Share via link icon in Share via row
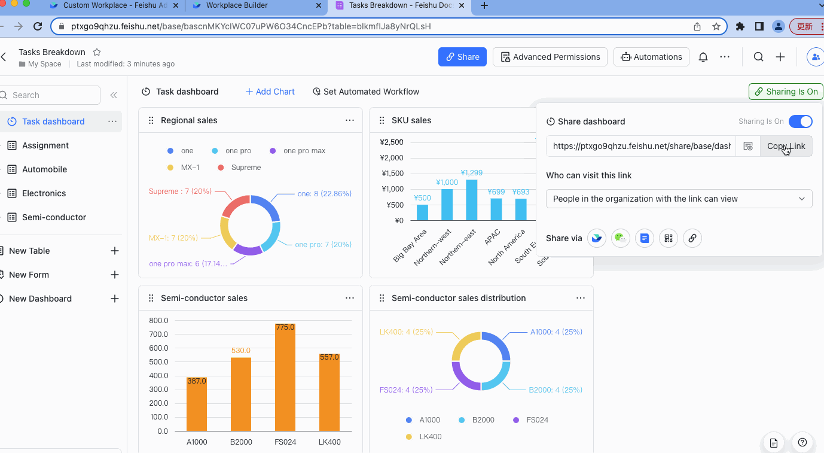Screen dimensions: 824x453 pos(692,238)
